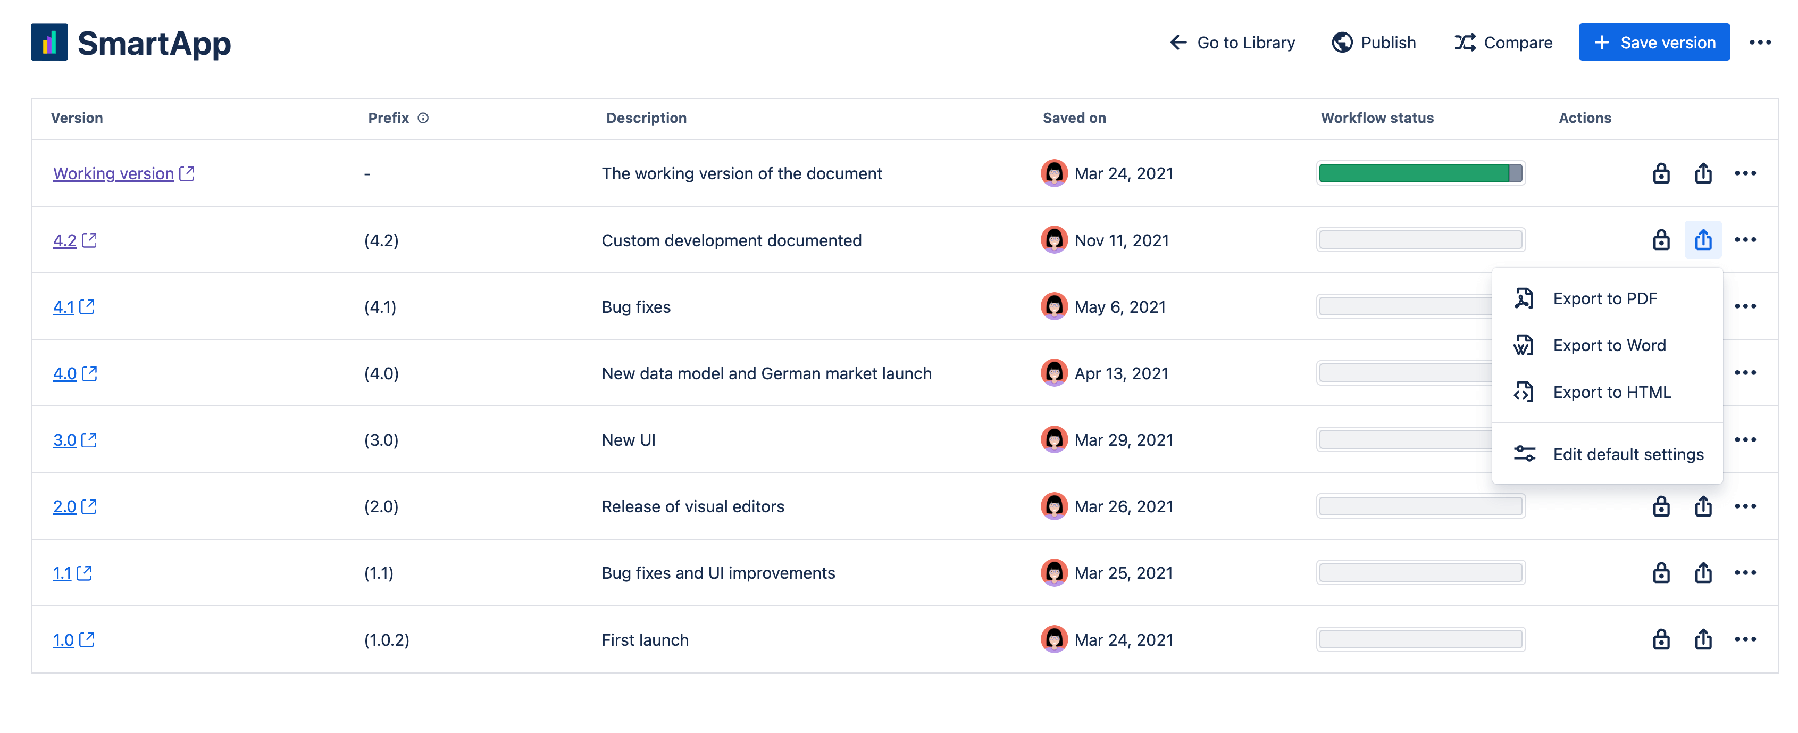The width and height of the screenshot is (1798, 733).
Task: Click the lock icon on the Working version row
Action: coord(1661,173)
